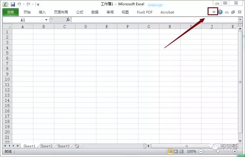245x157 pixels.
Task: Click the 100% zoom level button
Action: point(191,151)
